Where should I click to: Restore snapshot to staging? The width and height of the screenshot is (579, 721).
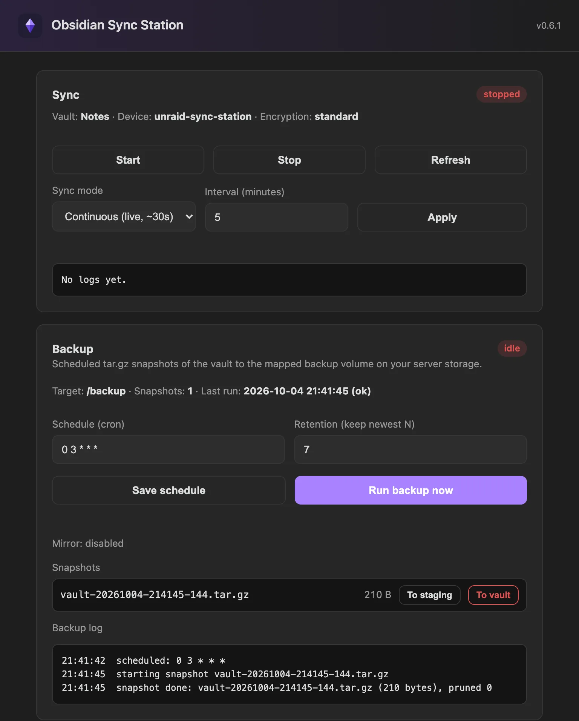click(430, 595)
